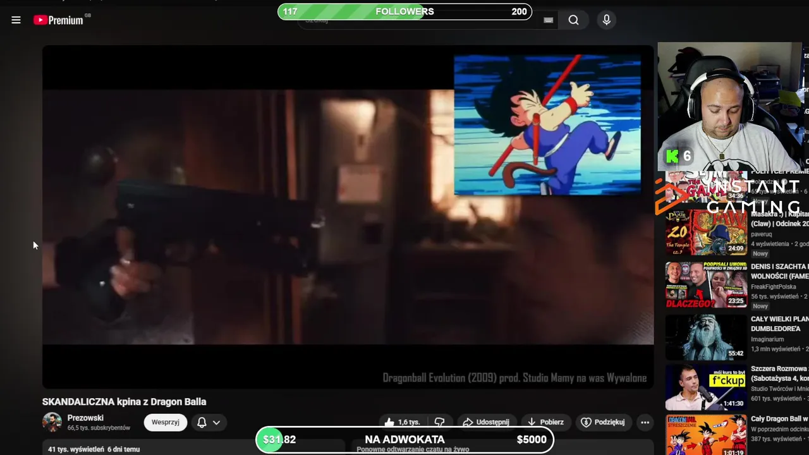
Task: Open Cały Dragon Ball 1:01:19 thumbnail
Action: [x=706, y=436]
